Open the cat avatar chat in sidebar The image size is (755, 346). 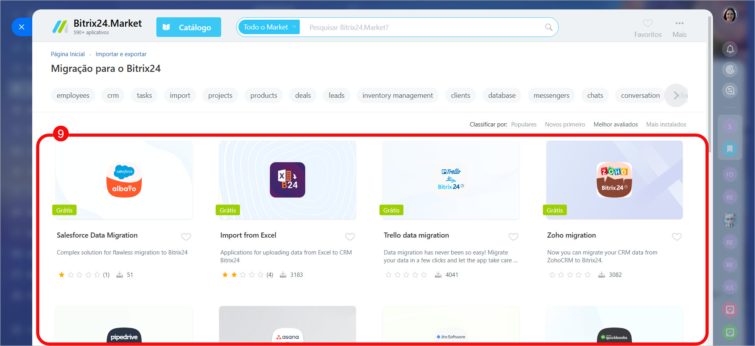point(730,220)
